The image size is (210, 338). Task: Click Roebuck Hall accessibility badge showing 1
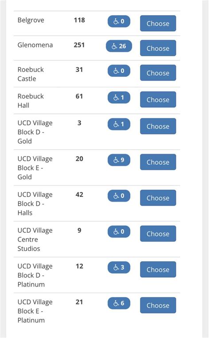pos(119,97)
